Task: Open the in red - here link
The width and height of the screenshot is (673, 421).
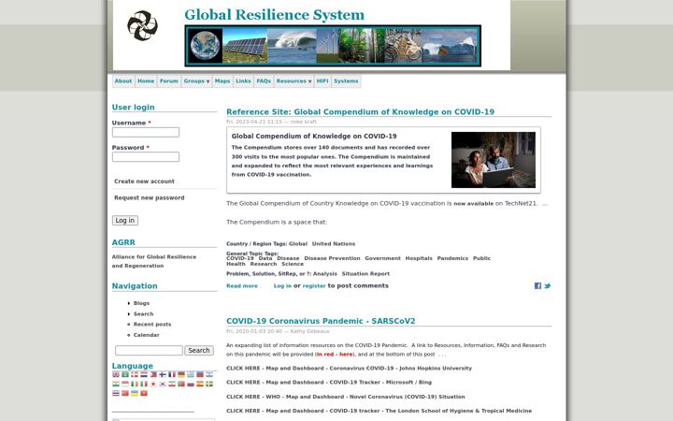Action: tap(335, 355)
